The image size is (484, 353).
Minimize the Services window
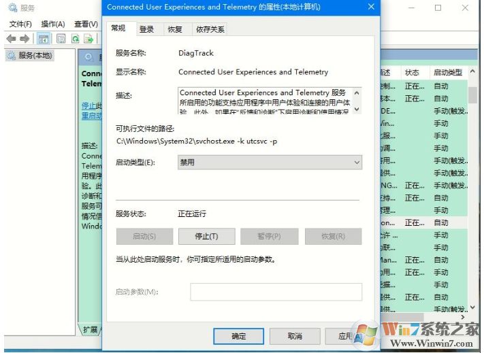[411, 7]
